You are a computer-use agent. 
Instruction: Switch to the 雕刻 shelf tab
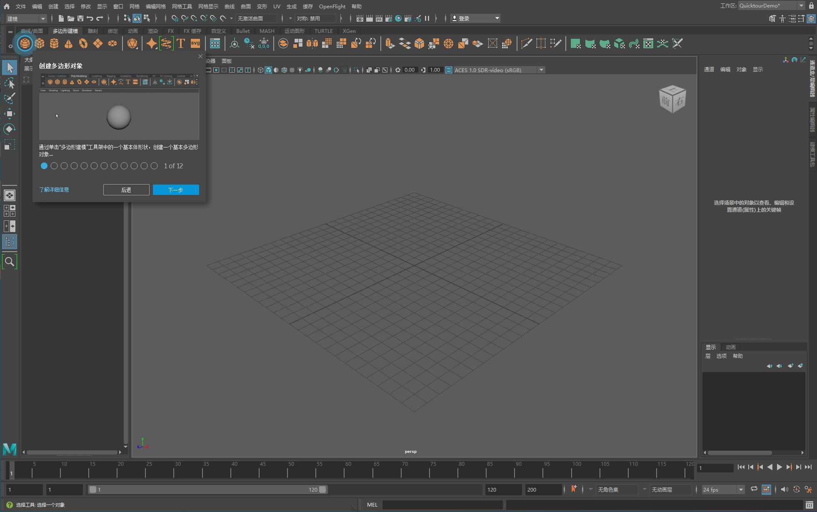[x=92, y=31]
